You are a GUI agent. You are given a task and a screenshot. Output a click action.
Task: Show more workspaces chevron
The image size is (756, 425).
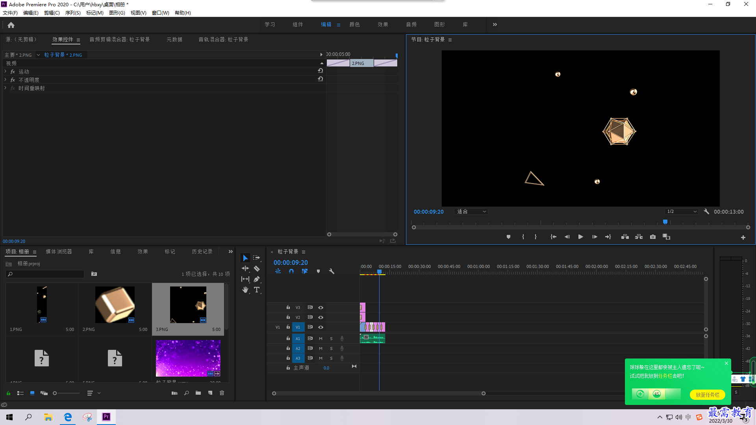[495, 24]
